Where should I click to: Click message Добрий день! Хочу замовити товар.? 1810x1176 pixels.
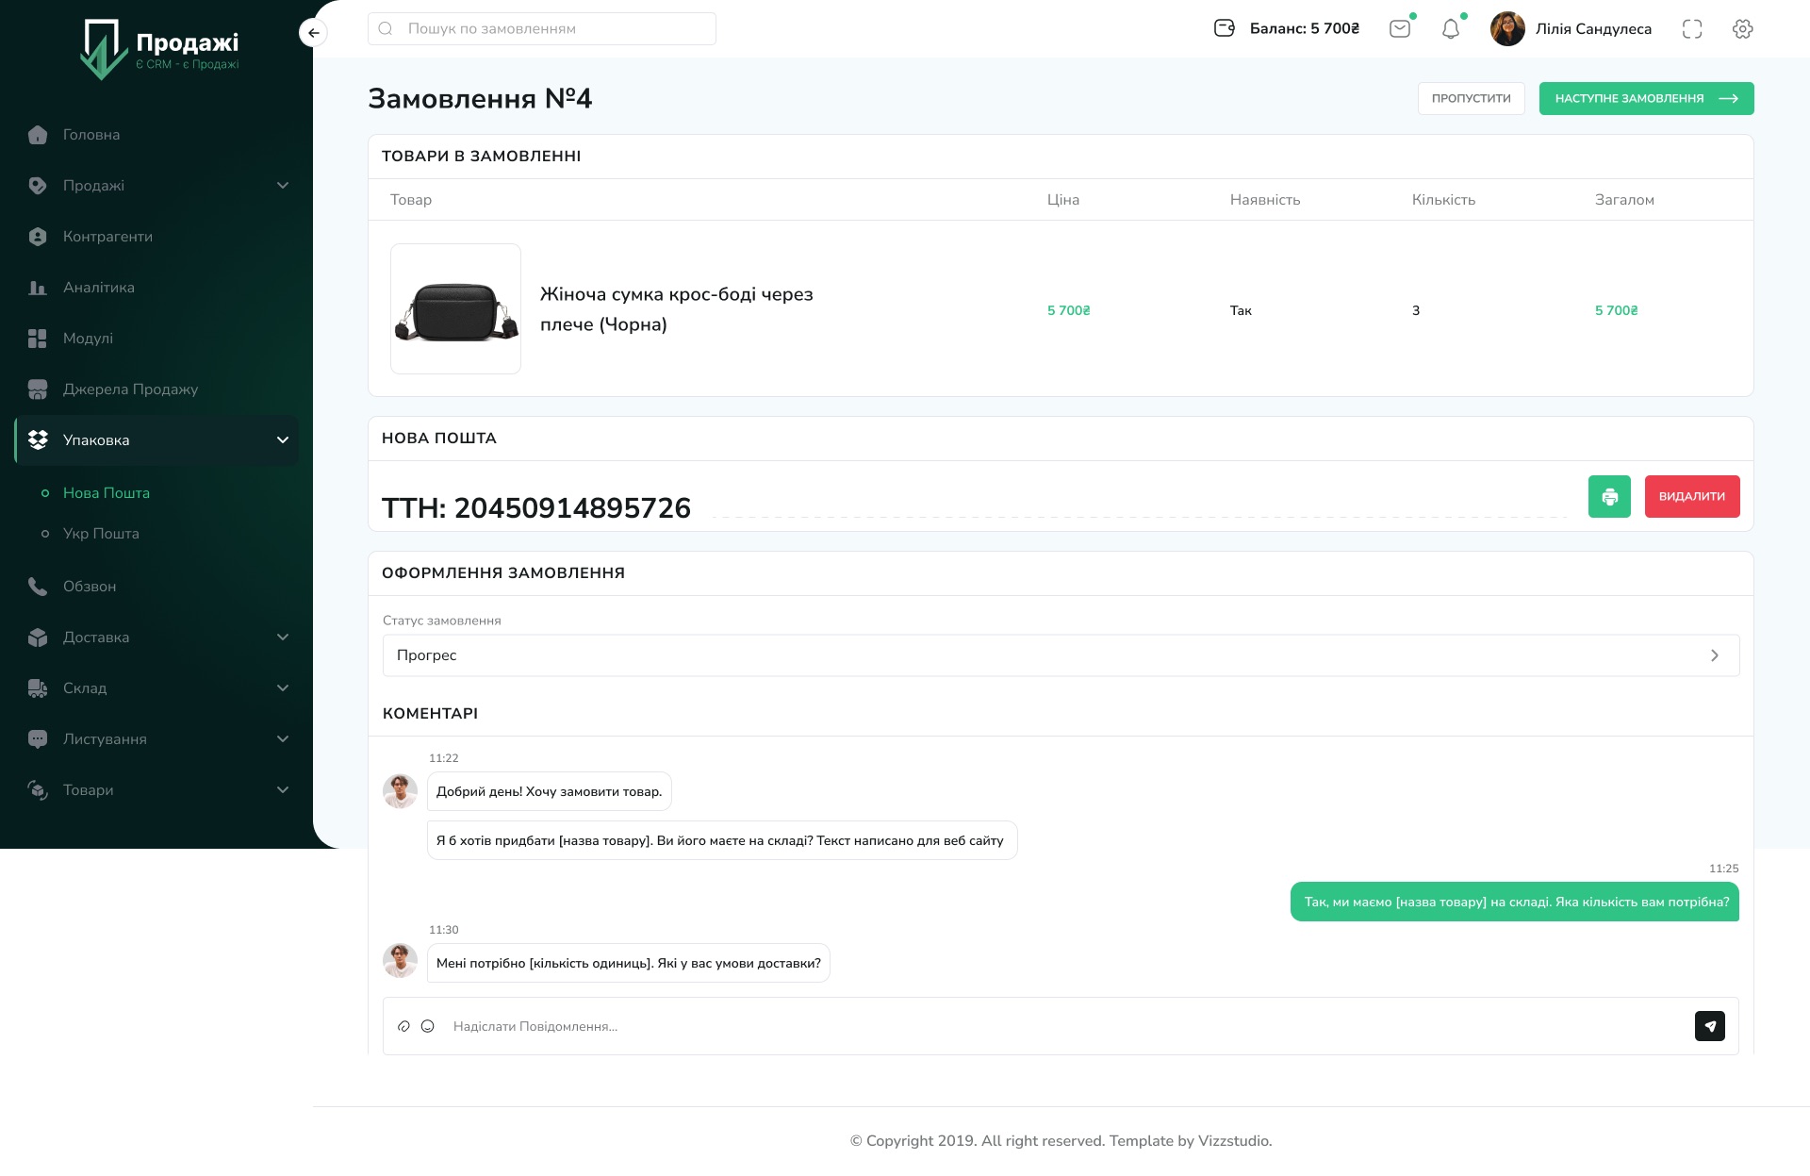550,791
